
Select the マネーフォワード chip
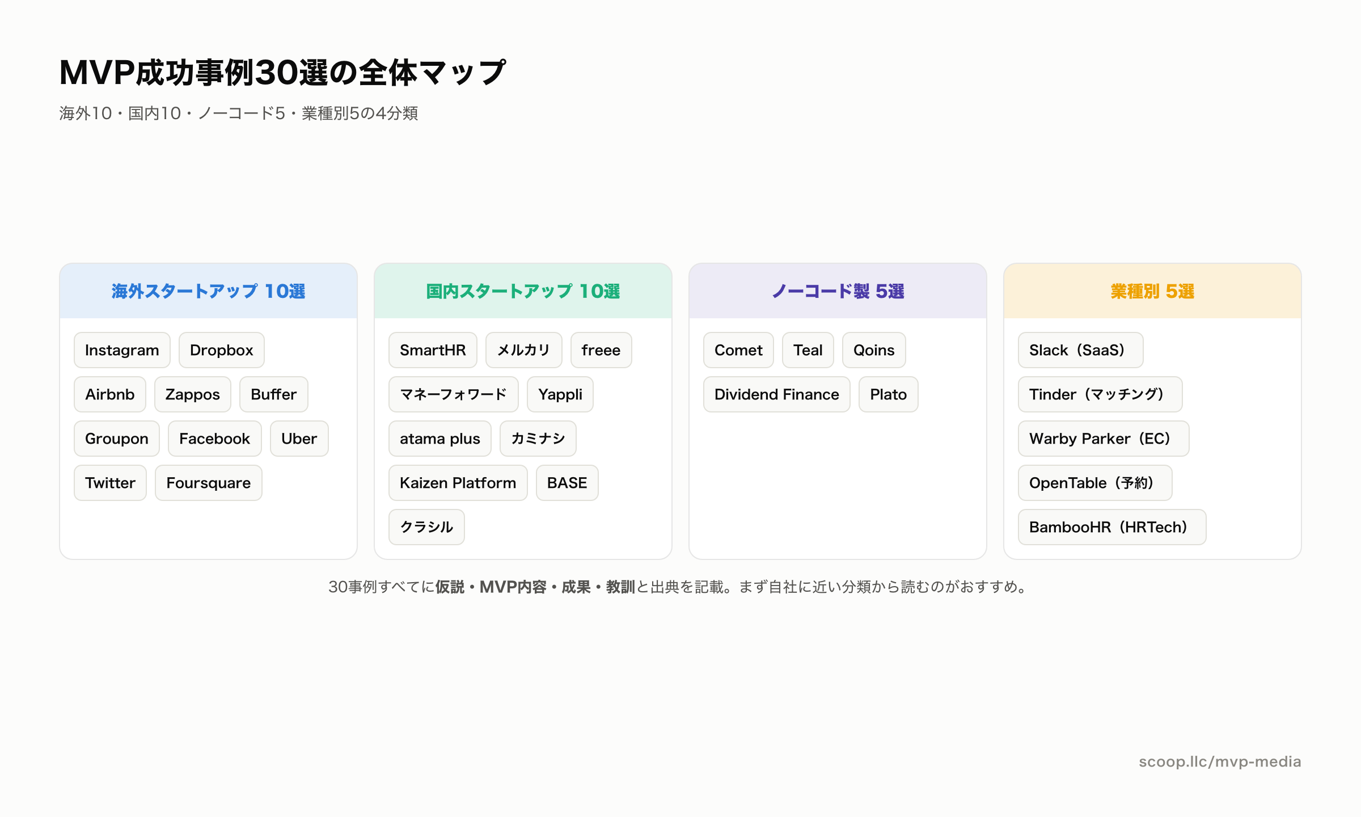(454, 394)
